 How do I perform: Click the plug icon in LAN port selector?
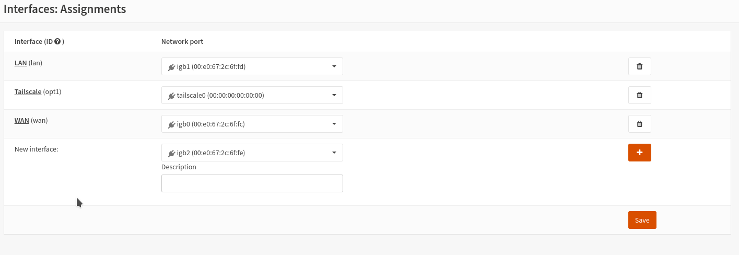click(171, 67)
